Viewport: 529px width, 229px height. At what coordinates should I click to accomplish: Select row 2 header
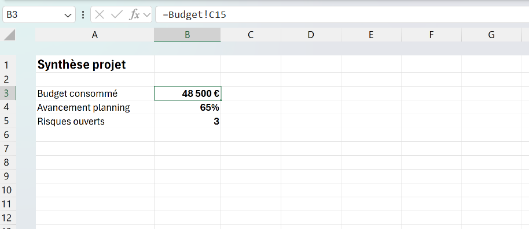coord(8,79)
